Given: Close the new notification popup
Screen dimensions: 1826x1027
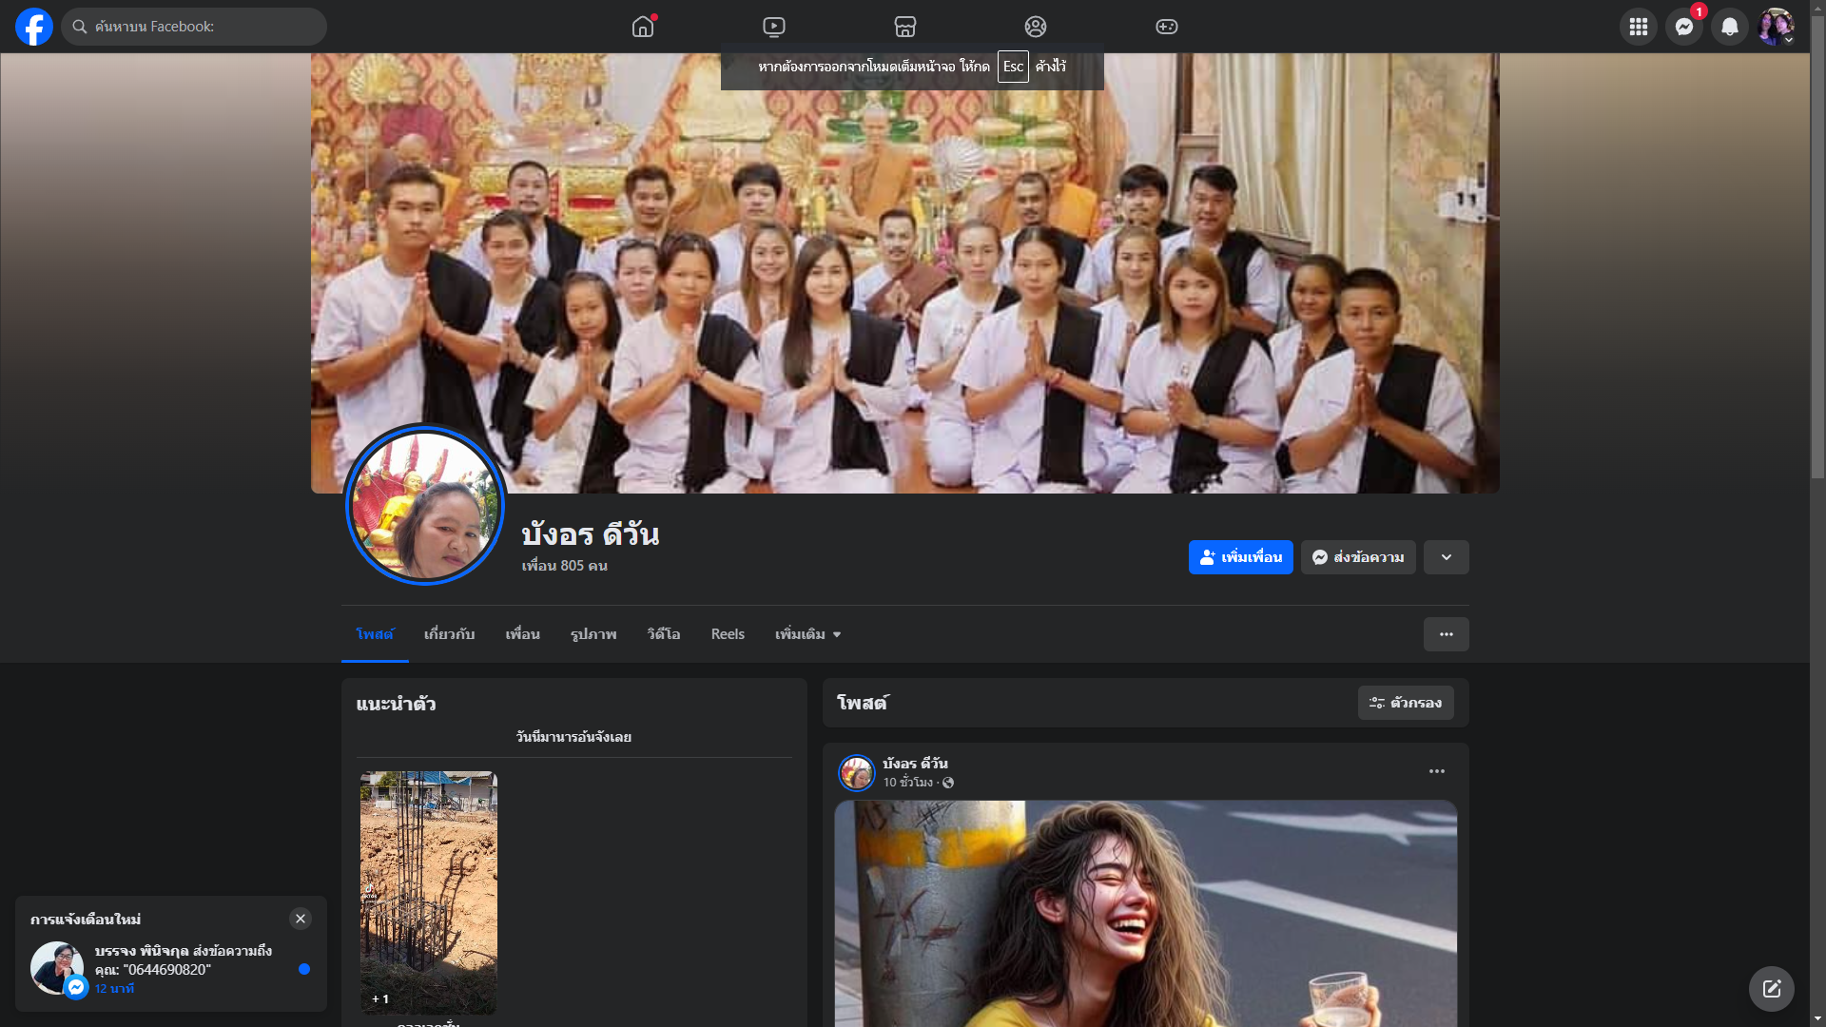Looking at the screenshot, I should [301, 919].
